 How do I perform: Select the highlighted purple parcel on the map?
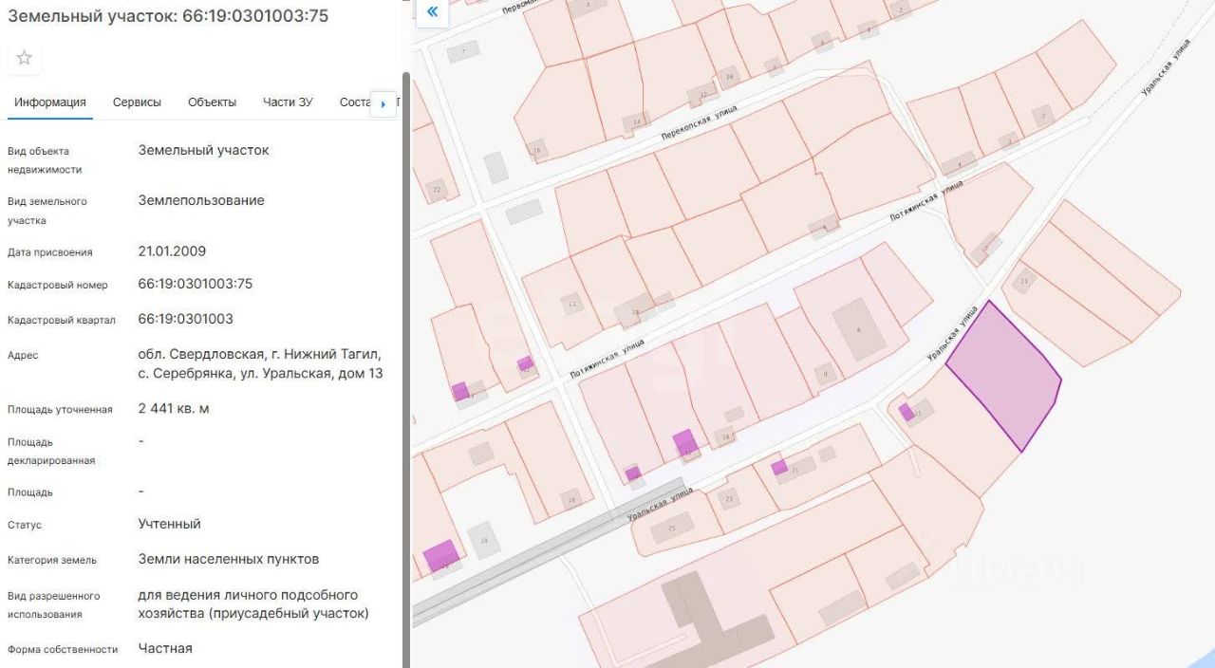(x=1004, y=376)
